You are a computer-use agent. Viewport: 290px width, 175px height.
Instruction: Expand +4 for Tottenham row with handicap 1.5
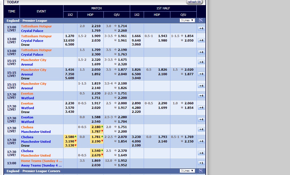click(x=201, y=52)
